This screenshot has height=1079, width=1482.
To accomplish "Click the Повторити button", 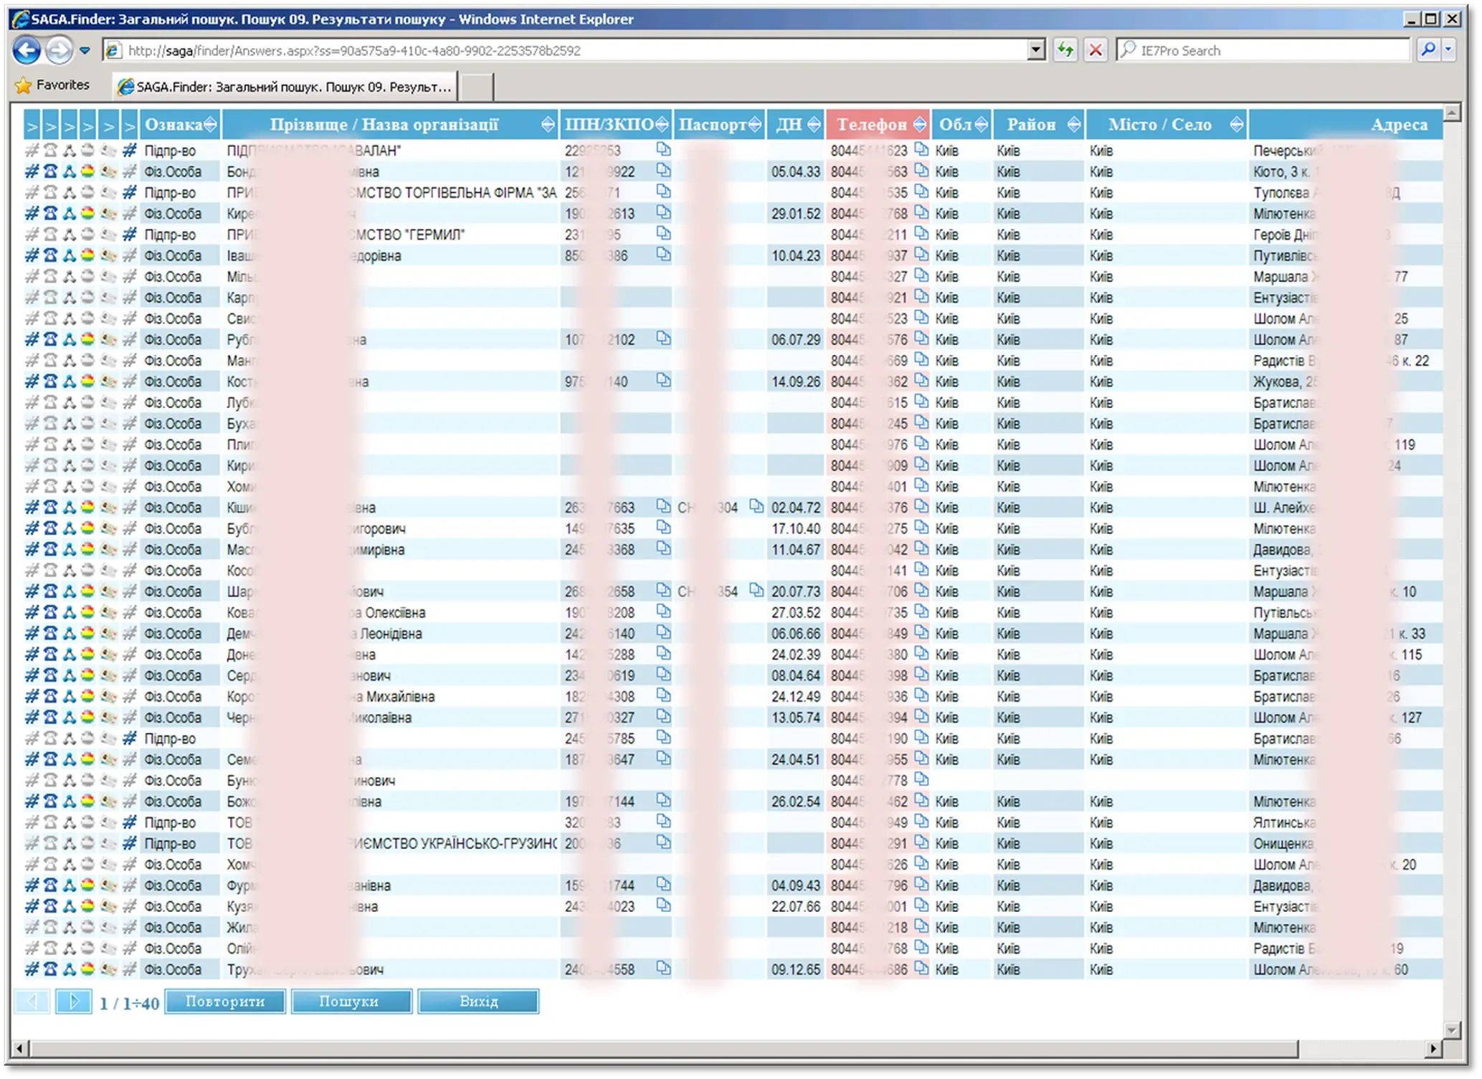I will click(225, 1002).
